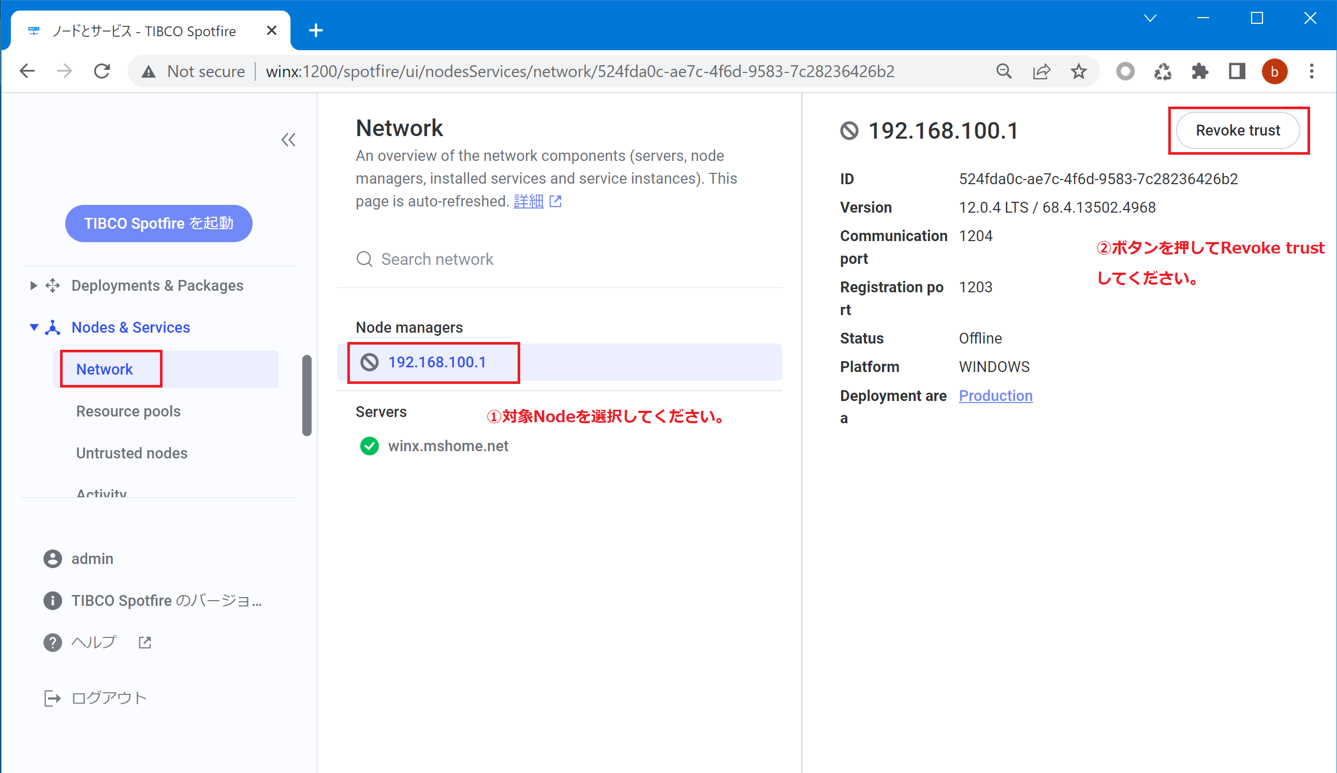Open ヘルプ help link
This screenshot has height=773, width=1337.
(x=93, y=642)
